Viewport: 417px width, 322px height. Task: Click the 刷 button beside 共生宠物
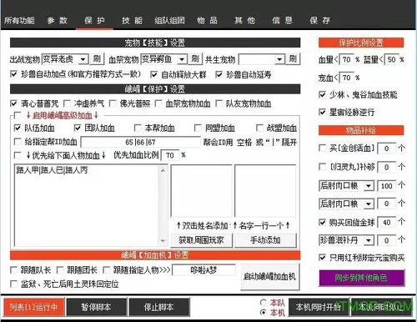tap(293, 59)
